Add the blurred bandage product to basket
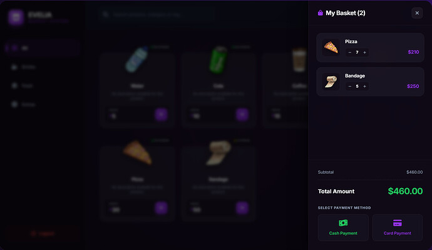Screen dimensions: 432x250 click(242, 208)
